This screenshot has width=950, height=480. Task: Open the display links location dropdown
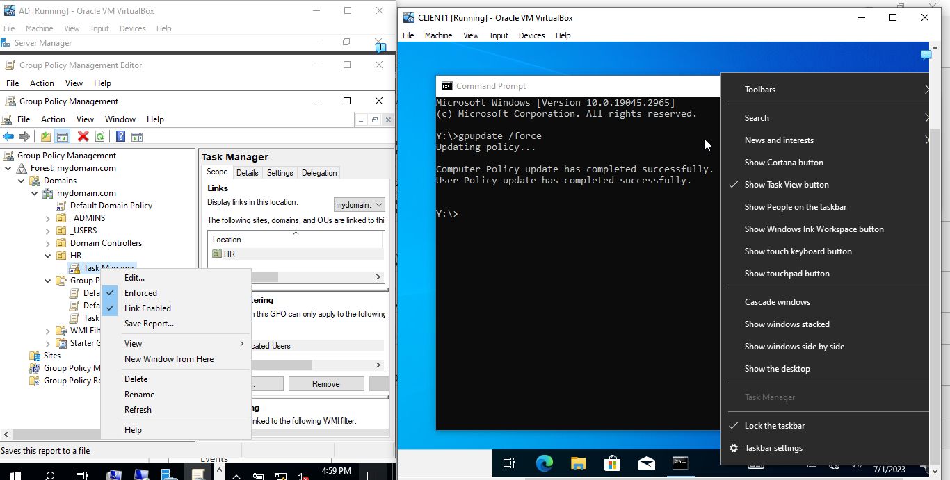coord(360,205)
